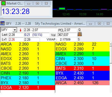Click the Vol 367,037 field
The height and width of the screenshot is (97, 112).
coord(67,35)
